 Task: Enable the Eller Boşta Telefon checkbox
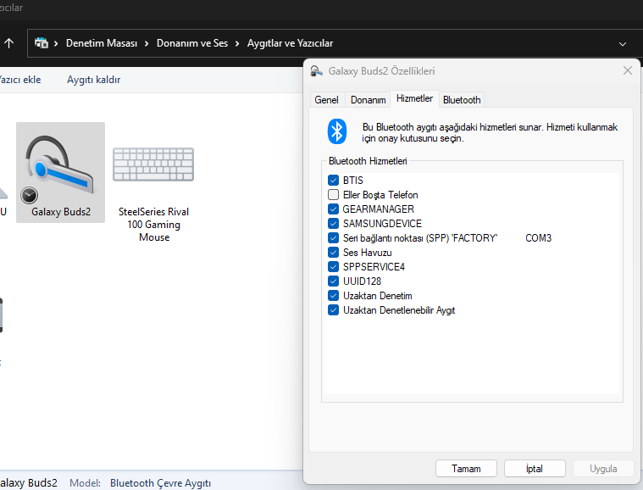click(333, 195)
